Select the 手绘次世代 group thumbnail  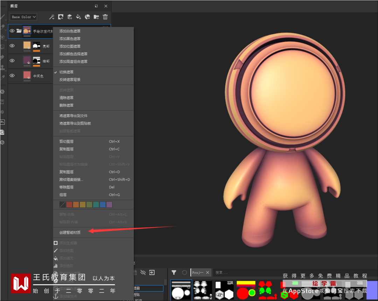(x=27, y=30)
